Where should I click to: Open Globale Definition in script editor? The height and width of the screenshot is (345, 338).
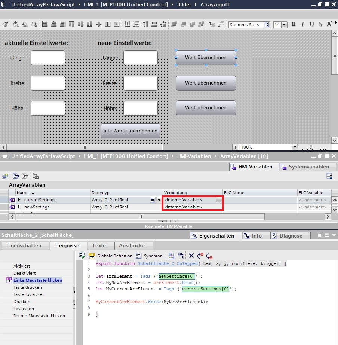tap(111, 256)
